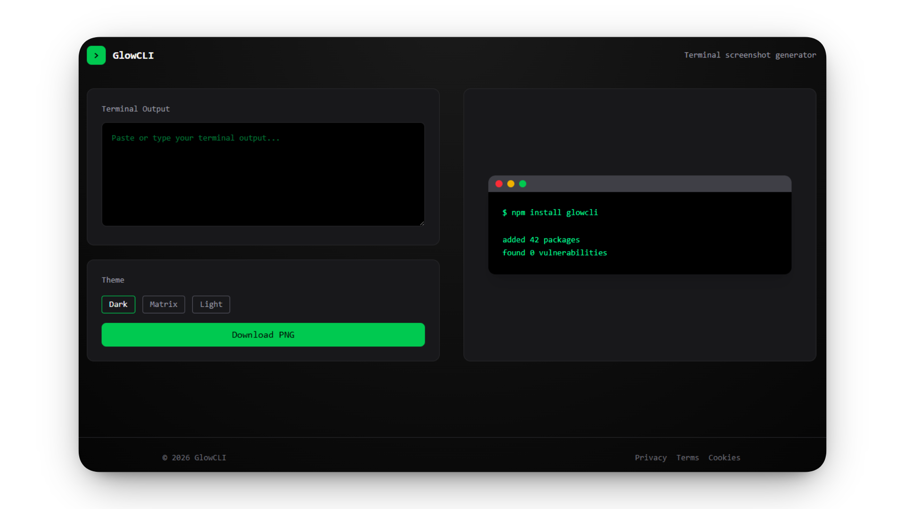Image resolution: width=905 pixels, height=509 pixels.
Task: Switch to the Matrix theme
Action: pyautogui.click(x=164, y=304)
